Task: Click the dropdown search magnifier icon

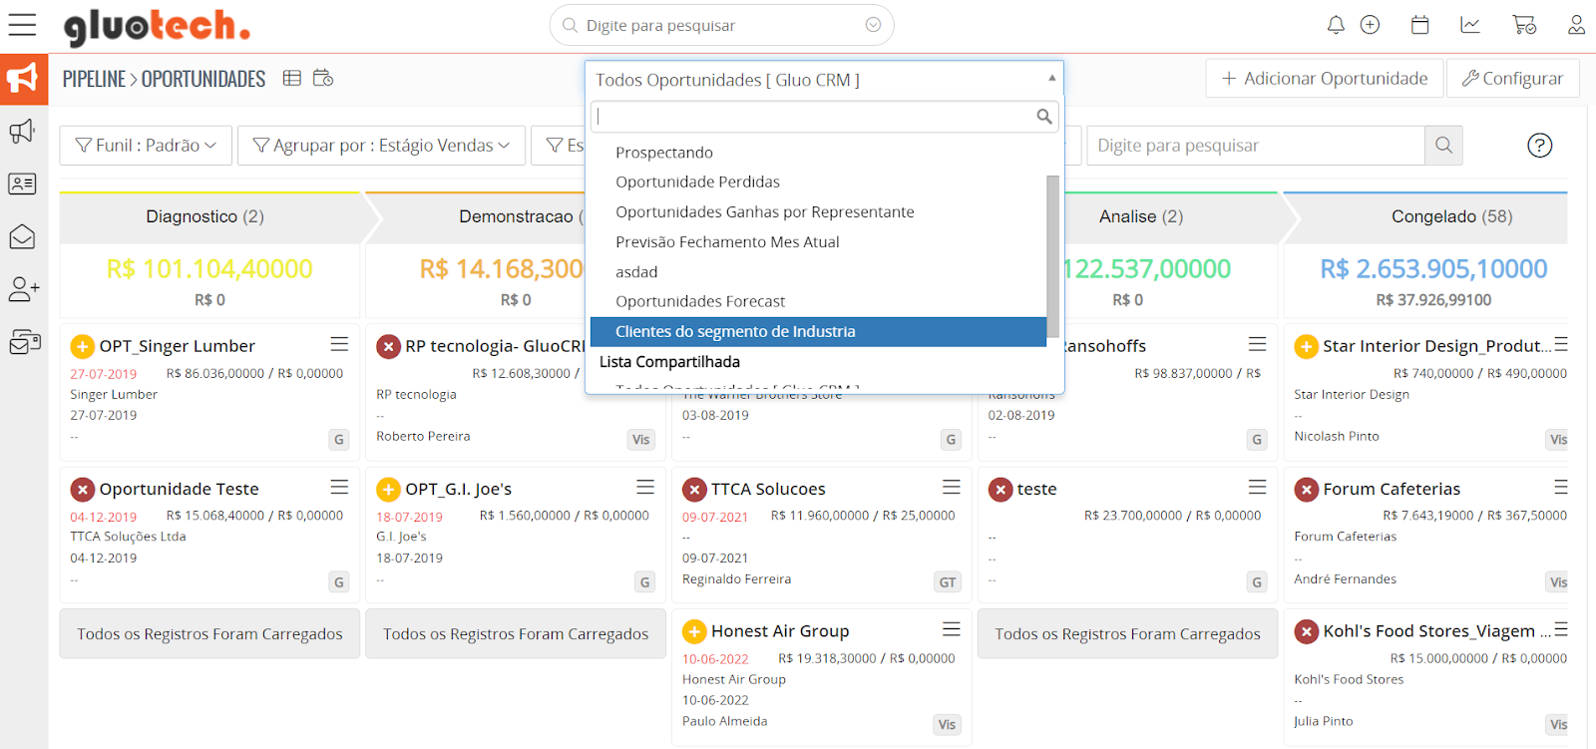Action: [1044, 117]
